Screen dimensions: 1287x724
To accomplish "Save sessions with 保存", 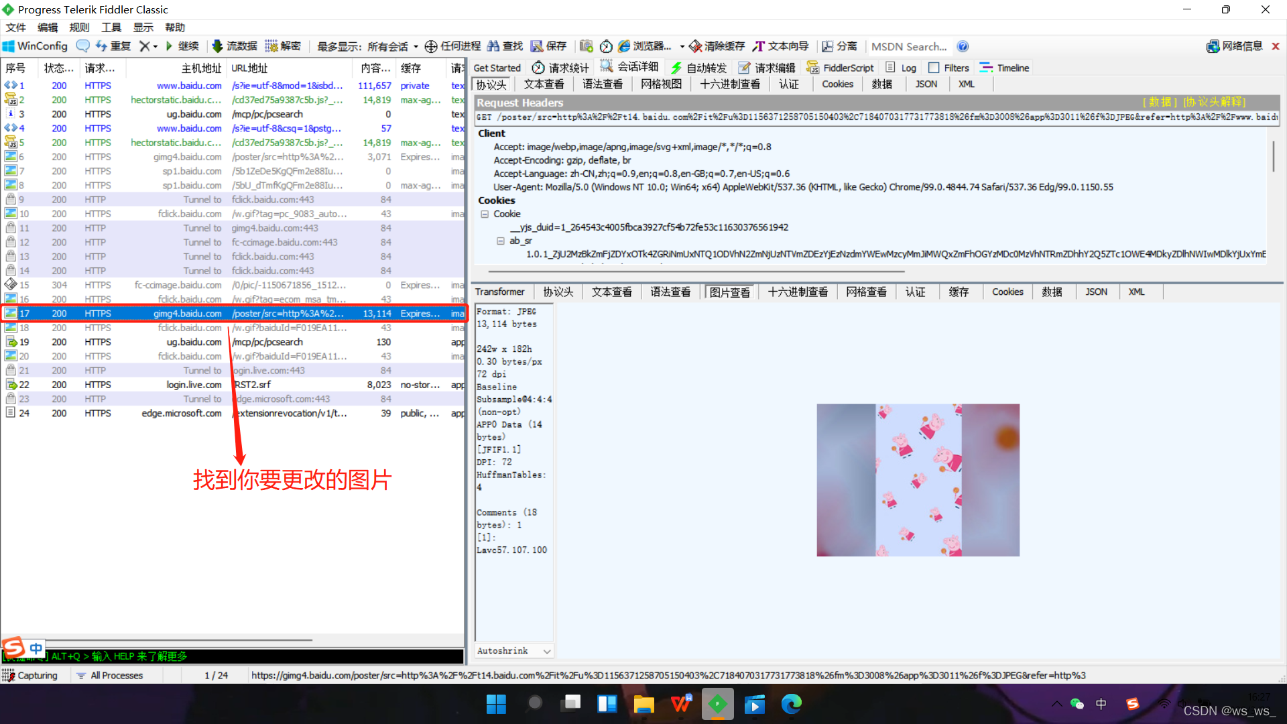I will (549, 46).
